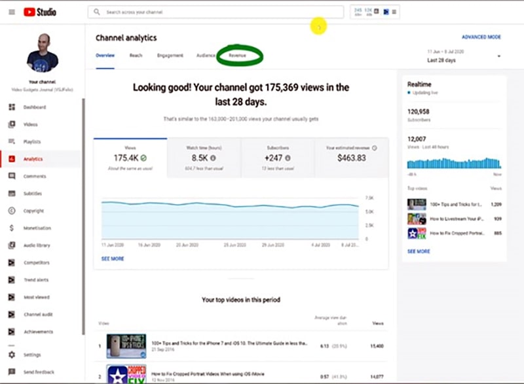The width and height of the screenshot is (524, 384).
Task: Click the green check icon beside 175.4K
Action: coord(143,158)
